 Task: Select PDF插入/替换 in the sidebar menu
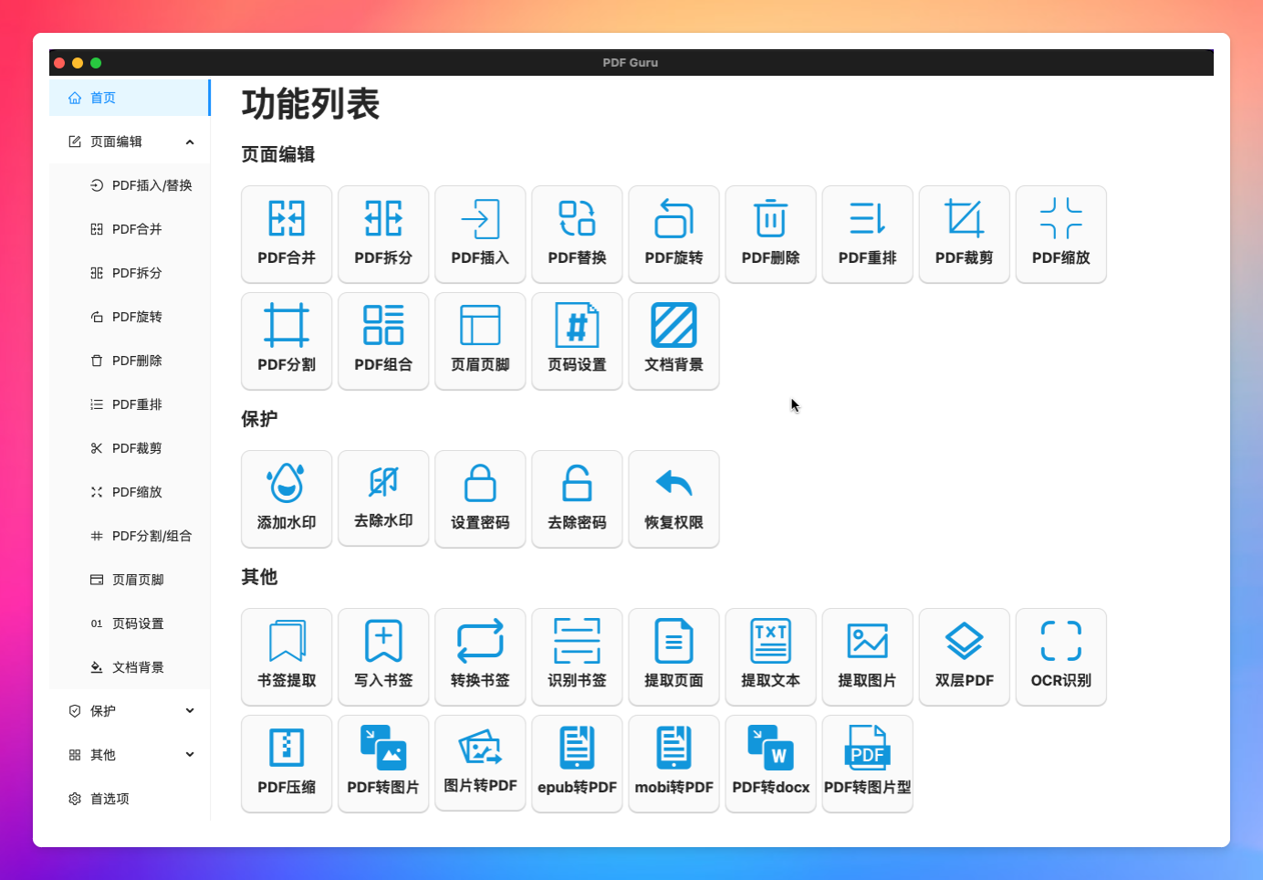(130, 185)
